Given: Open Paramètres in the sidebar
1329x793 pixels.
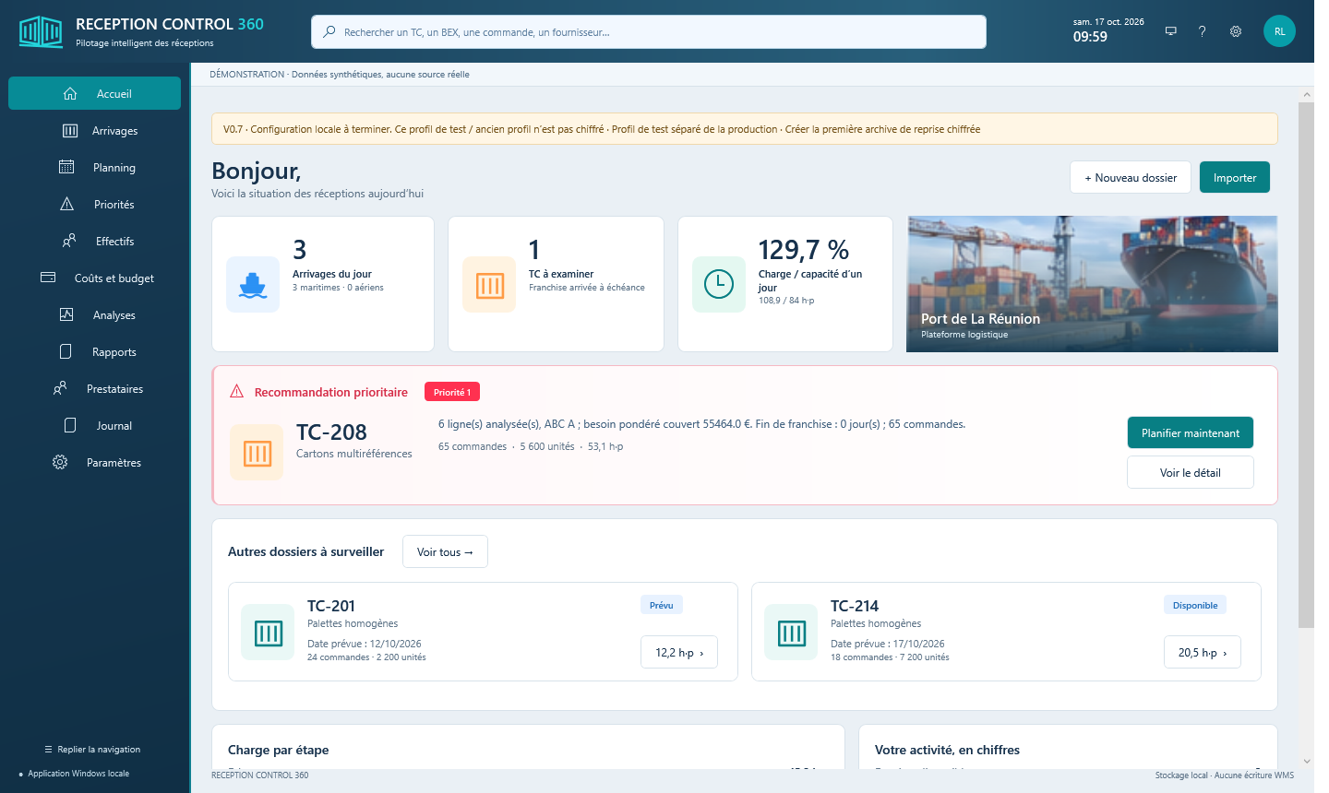Looking at the screenshot, I should (x=95, y=463).
